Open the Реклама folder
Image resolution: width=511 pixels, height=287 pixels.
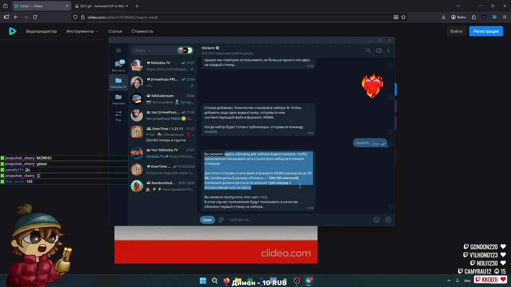pos(118,99)
